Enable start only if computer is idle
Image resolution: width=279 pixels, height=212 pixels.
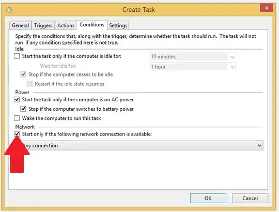click(x=17, y=56)
